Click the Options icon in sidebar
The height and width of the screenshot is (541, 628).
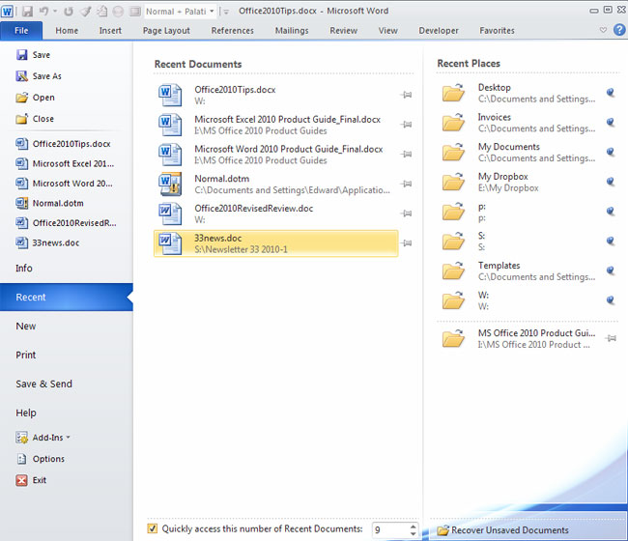21,459
